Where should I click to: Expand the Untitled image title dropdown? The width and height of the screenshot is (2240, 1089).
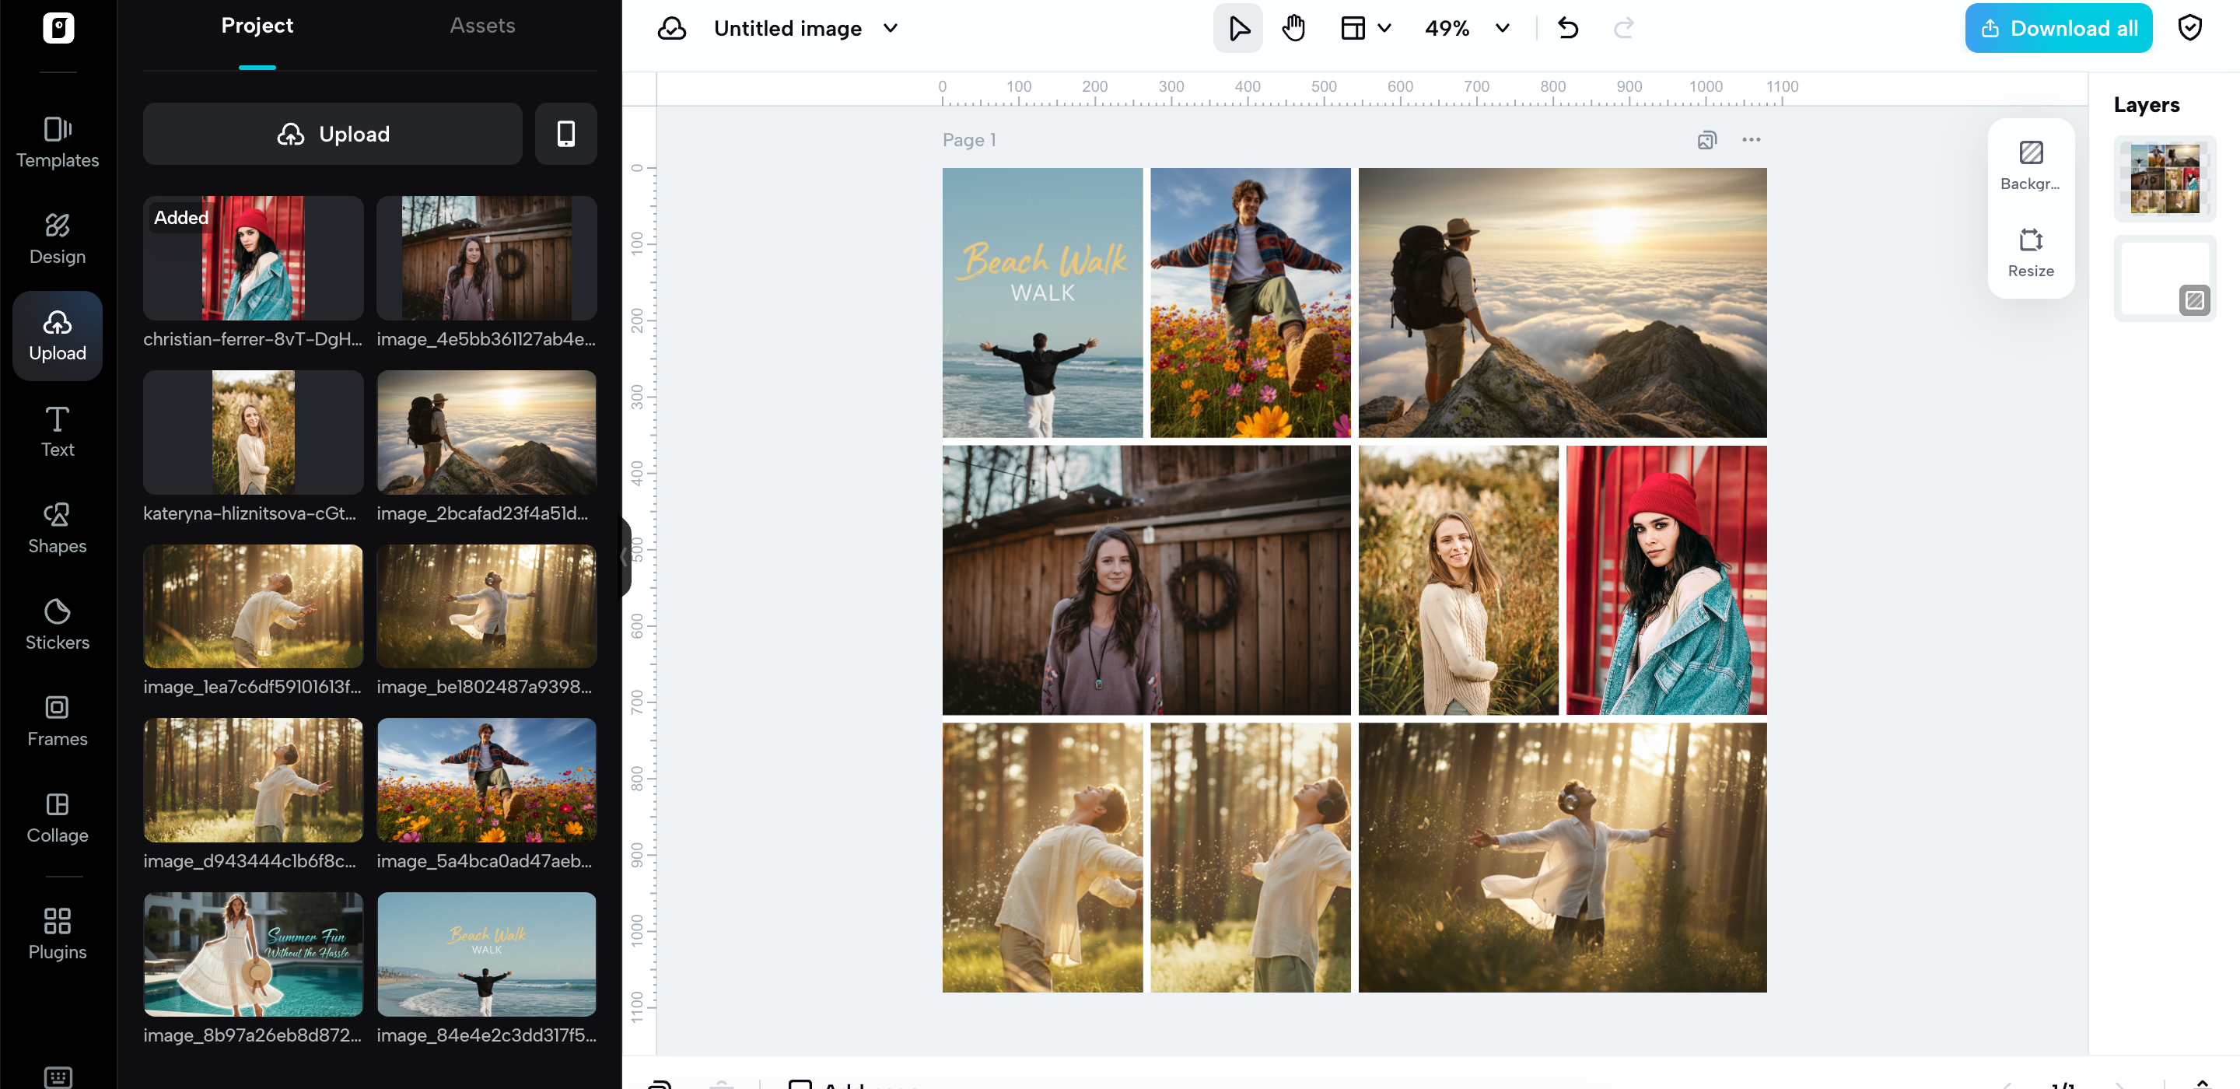[x=890, y=28]
